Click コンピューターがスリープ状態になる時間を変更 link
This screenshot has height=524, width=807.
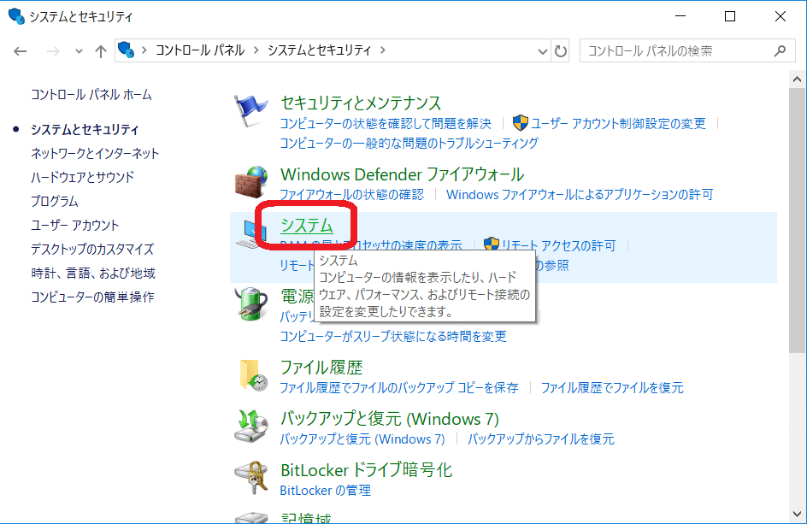(x=393, y=337)
